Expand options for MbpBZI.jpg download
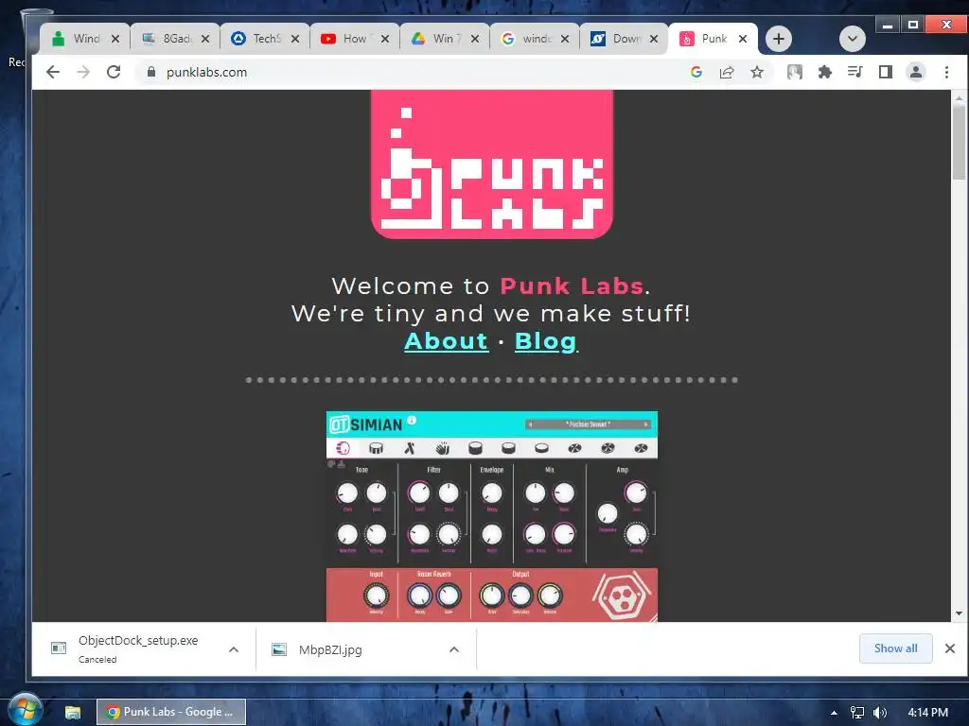The image size is (969, 726). tap(454, 649)
